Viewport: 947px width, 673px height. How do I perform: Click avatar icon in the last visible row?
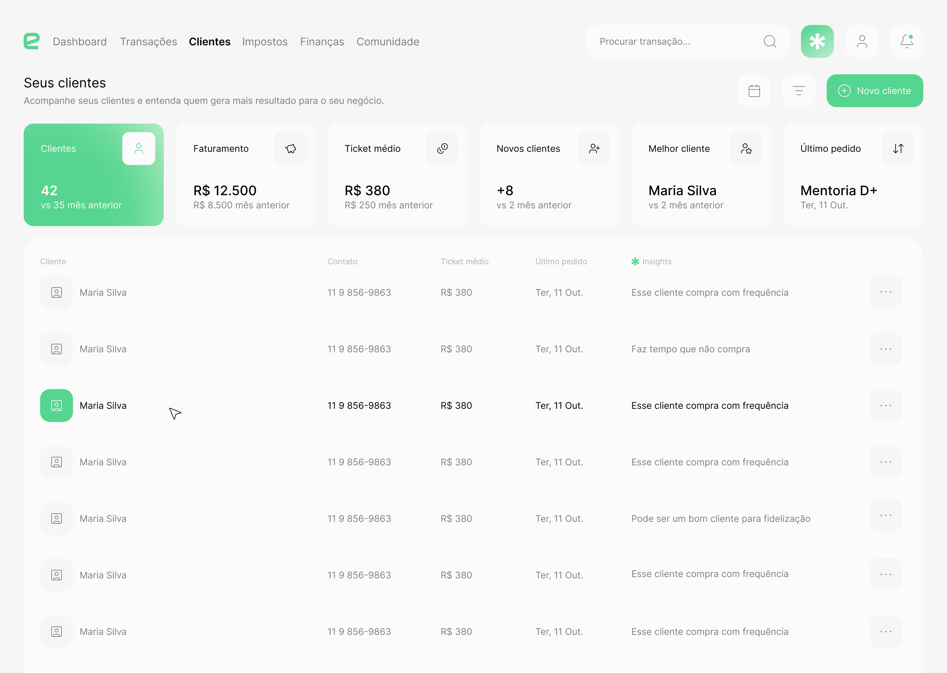coord(56,632)
